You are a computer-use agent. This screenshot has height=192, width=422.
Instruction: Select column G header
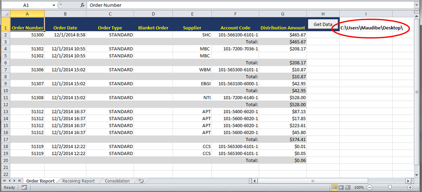[283, 14]
